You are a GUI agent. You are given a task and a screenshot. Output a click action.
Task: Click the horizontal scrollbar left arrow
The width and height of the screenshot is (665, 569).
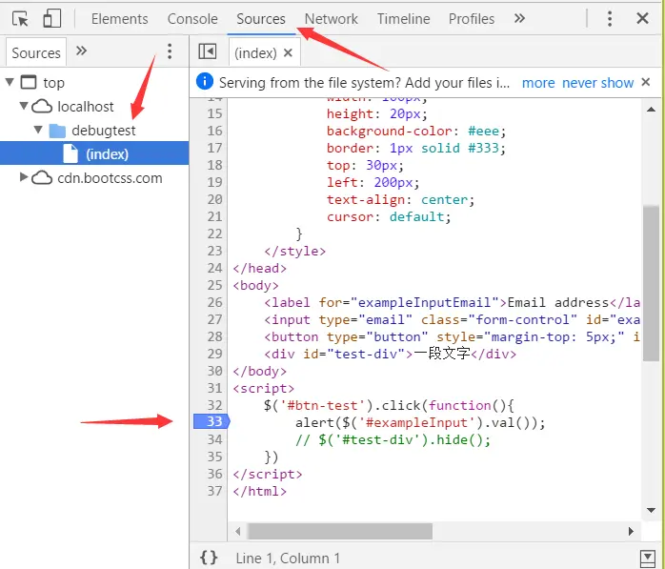pos(238,531)
